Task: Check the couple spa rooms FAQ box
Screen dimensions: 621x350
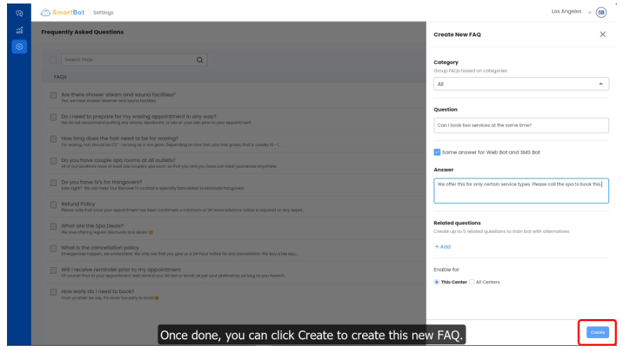Action: click(x=53, y=161)
